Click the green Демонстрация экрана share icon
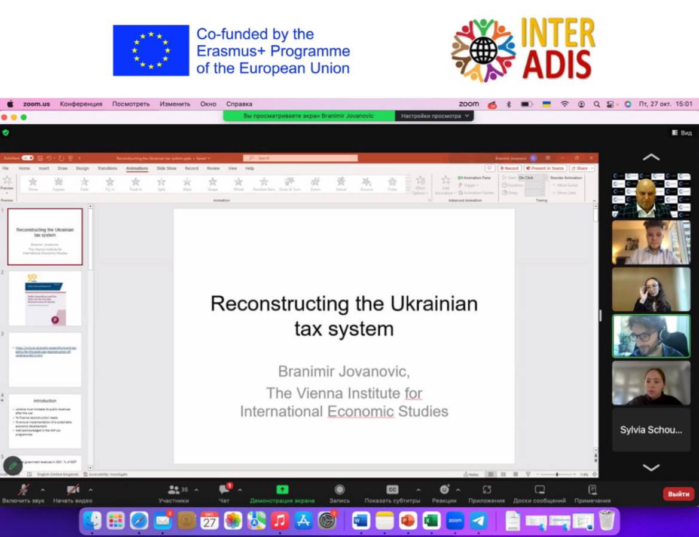 pyautogui.click(x=282, y=489)
